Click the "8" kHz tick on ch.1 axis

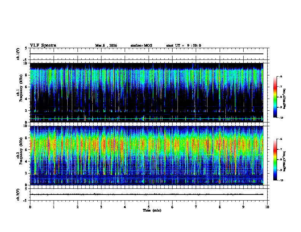pyautogui.click(x=27, y=75)
